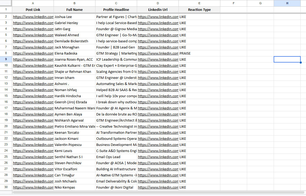This screenshot has width=306, height=196.
Task: Select the cell Shajie ur Rehman Khan
Action: click(x=75, y=72)
